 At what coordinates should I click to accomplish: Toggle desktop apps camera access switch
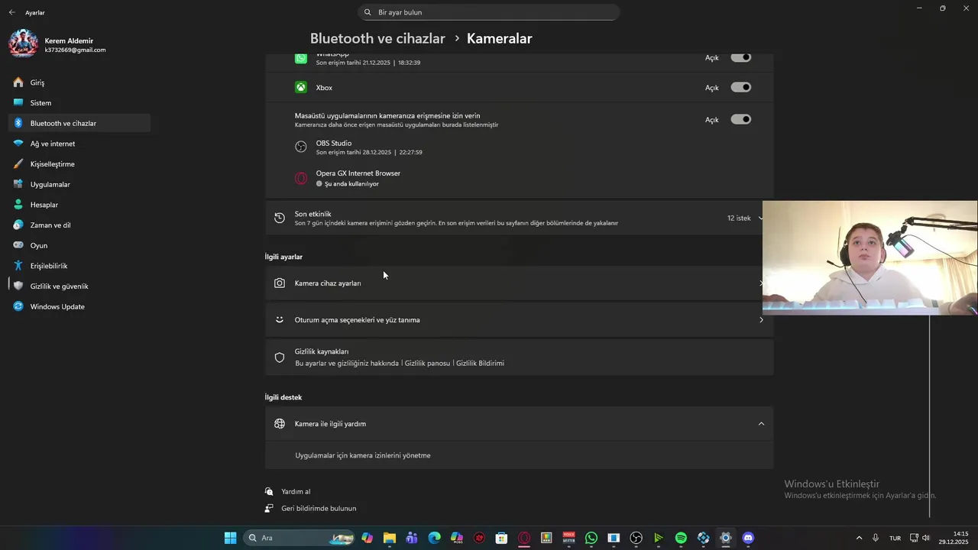coord(740,119)
